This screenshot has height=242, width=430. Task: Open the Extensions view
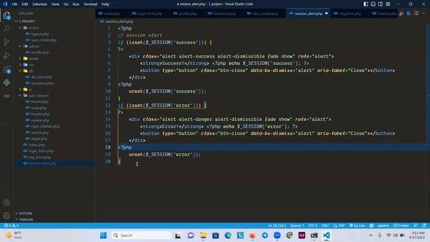[7, 69]
